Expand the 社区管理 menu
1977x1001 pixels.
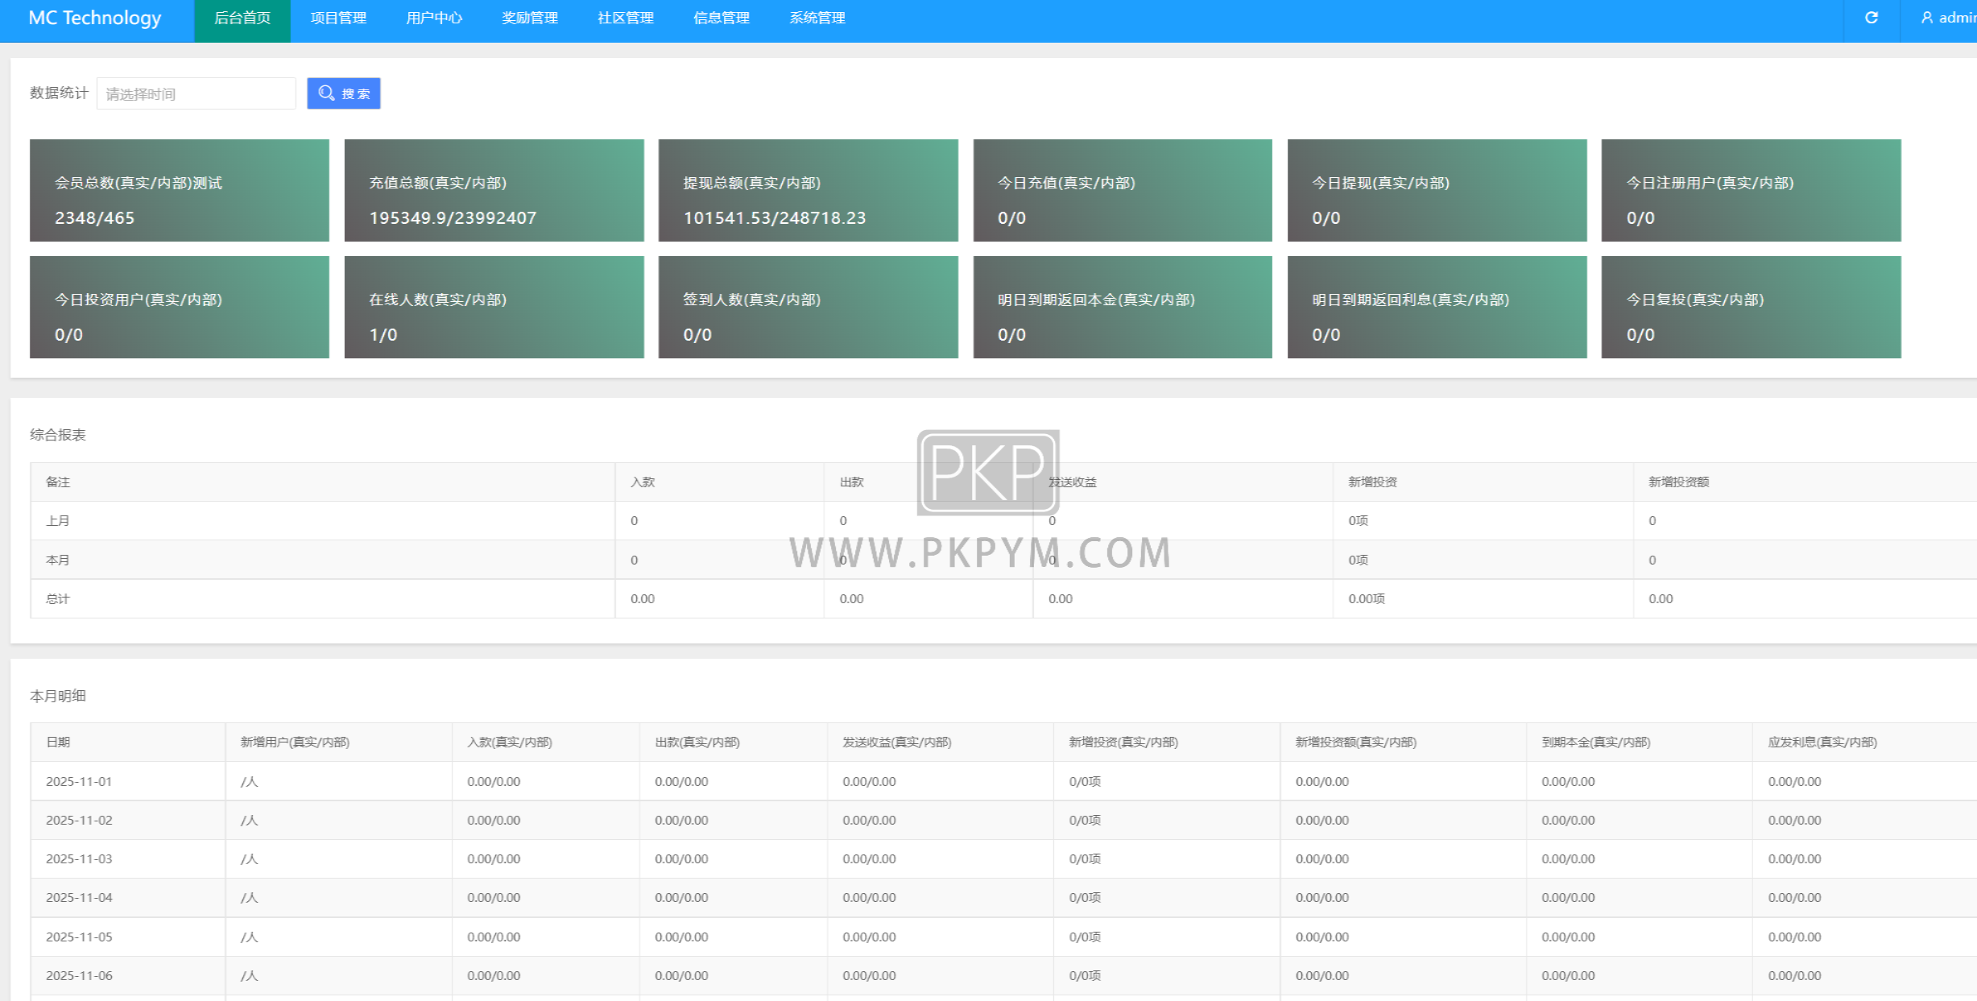tap(626, 18)
